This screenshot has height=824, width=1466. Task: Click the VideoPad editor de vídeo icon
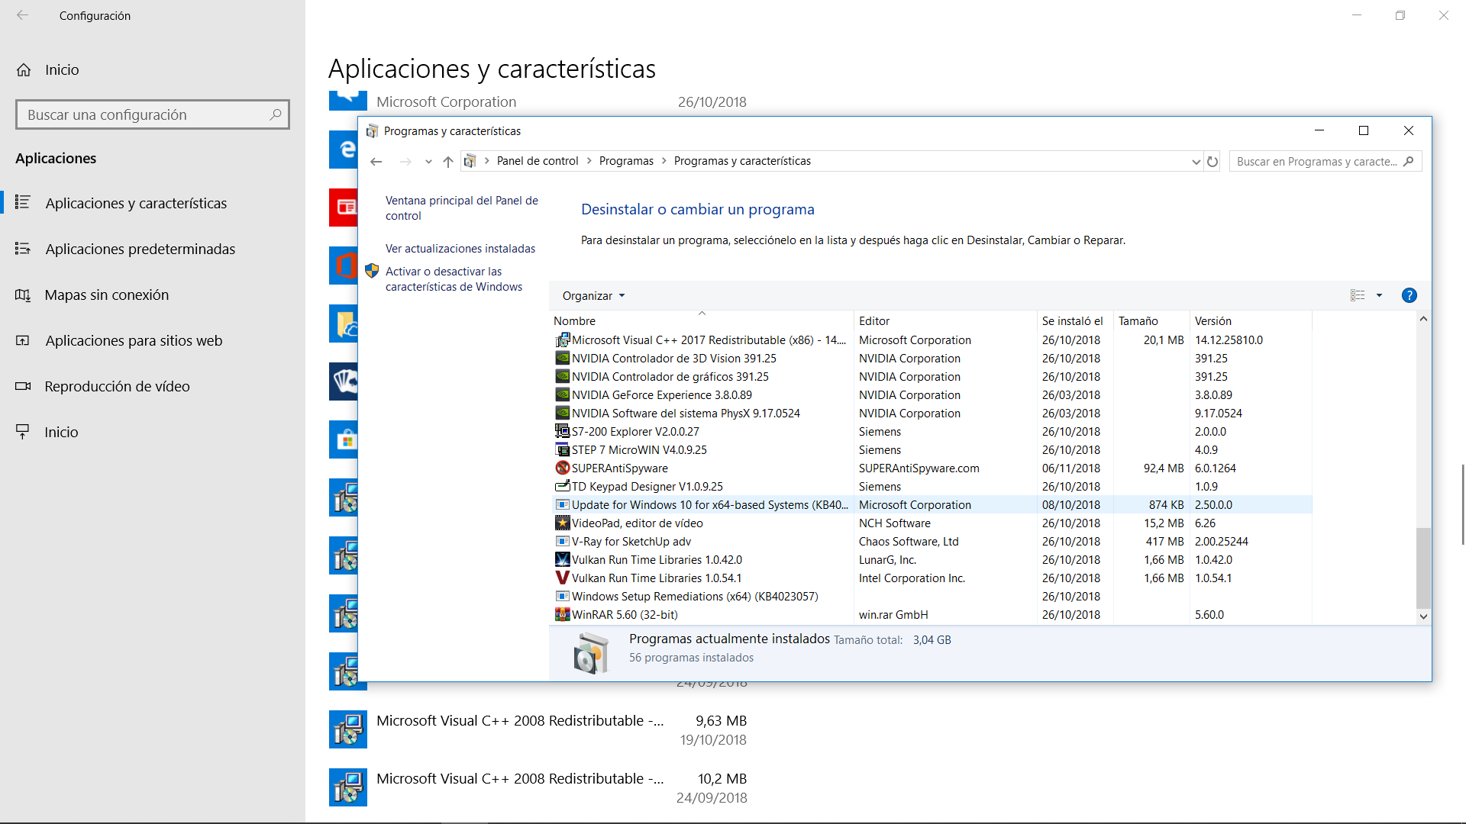tap(562, 523)
